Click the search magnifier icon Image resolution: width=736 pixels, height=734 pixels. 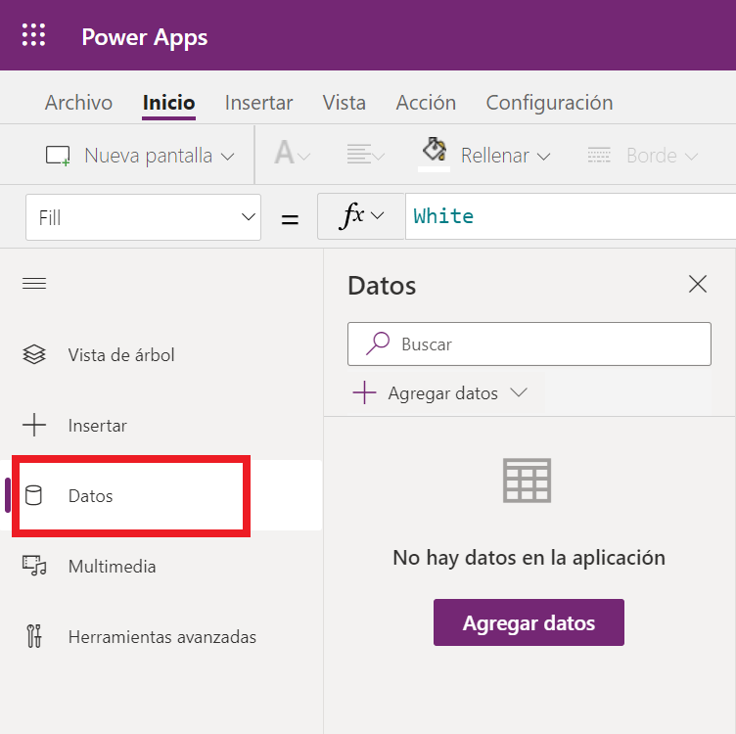[x=378, y=344]
